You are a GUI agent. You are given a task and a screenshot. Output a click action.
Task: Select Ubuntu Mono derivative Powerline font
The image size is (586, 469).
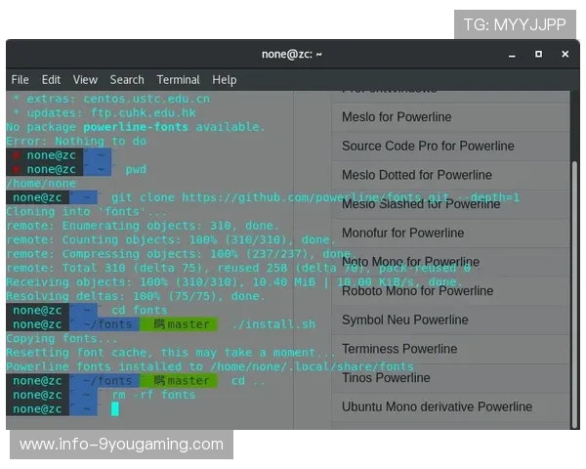tap(437, 406)
